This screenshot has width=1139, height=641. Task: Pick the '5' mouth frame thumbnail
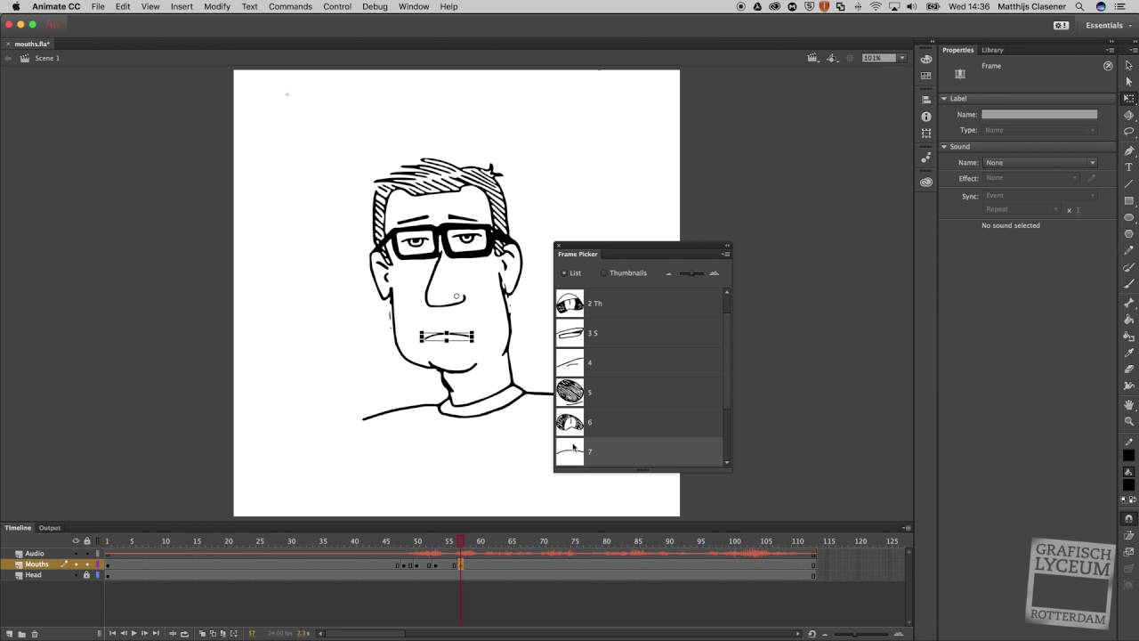tap(569, 393)
